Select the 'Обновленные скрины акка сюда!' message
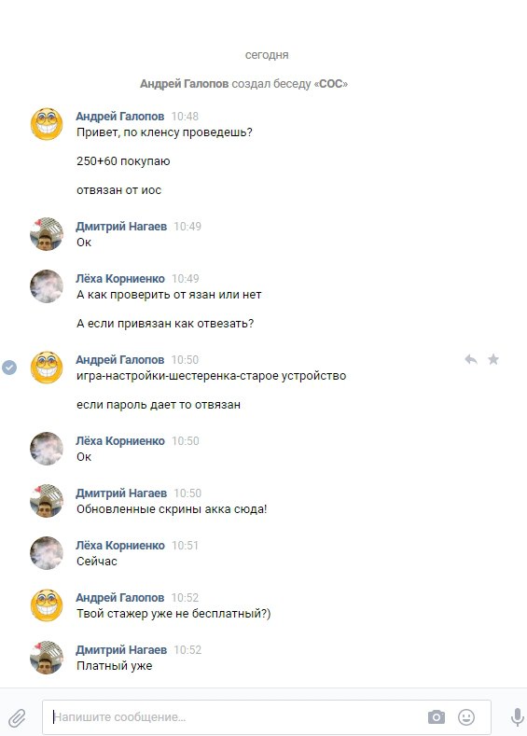This screenshot has height=736, width=527. coord(172,509)
